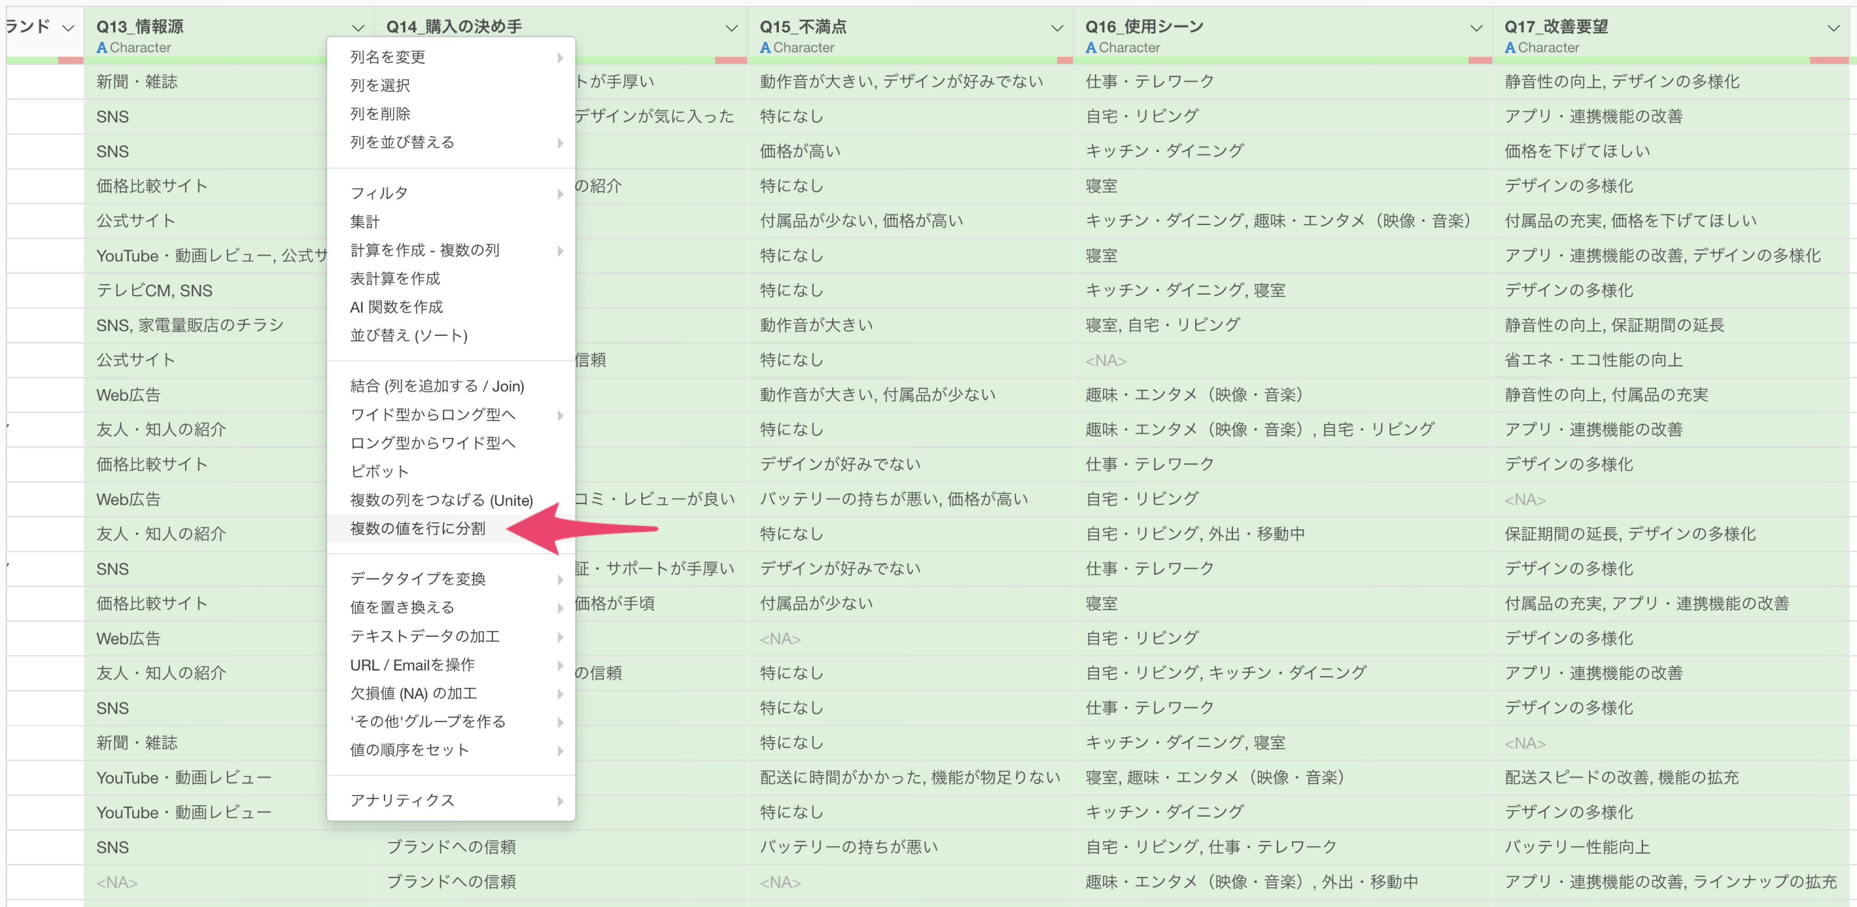Click the Character type icon under Q13_情報源
Image resolution: width=1857 pixels, height=907 pixels.
(x=102, y=47)
